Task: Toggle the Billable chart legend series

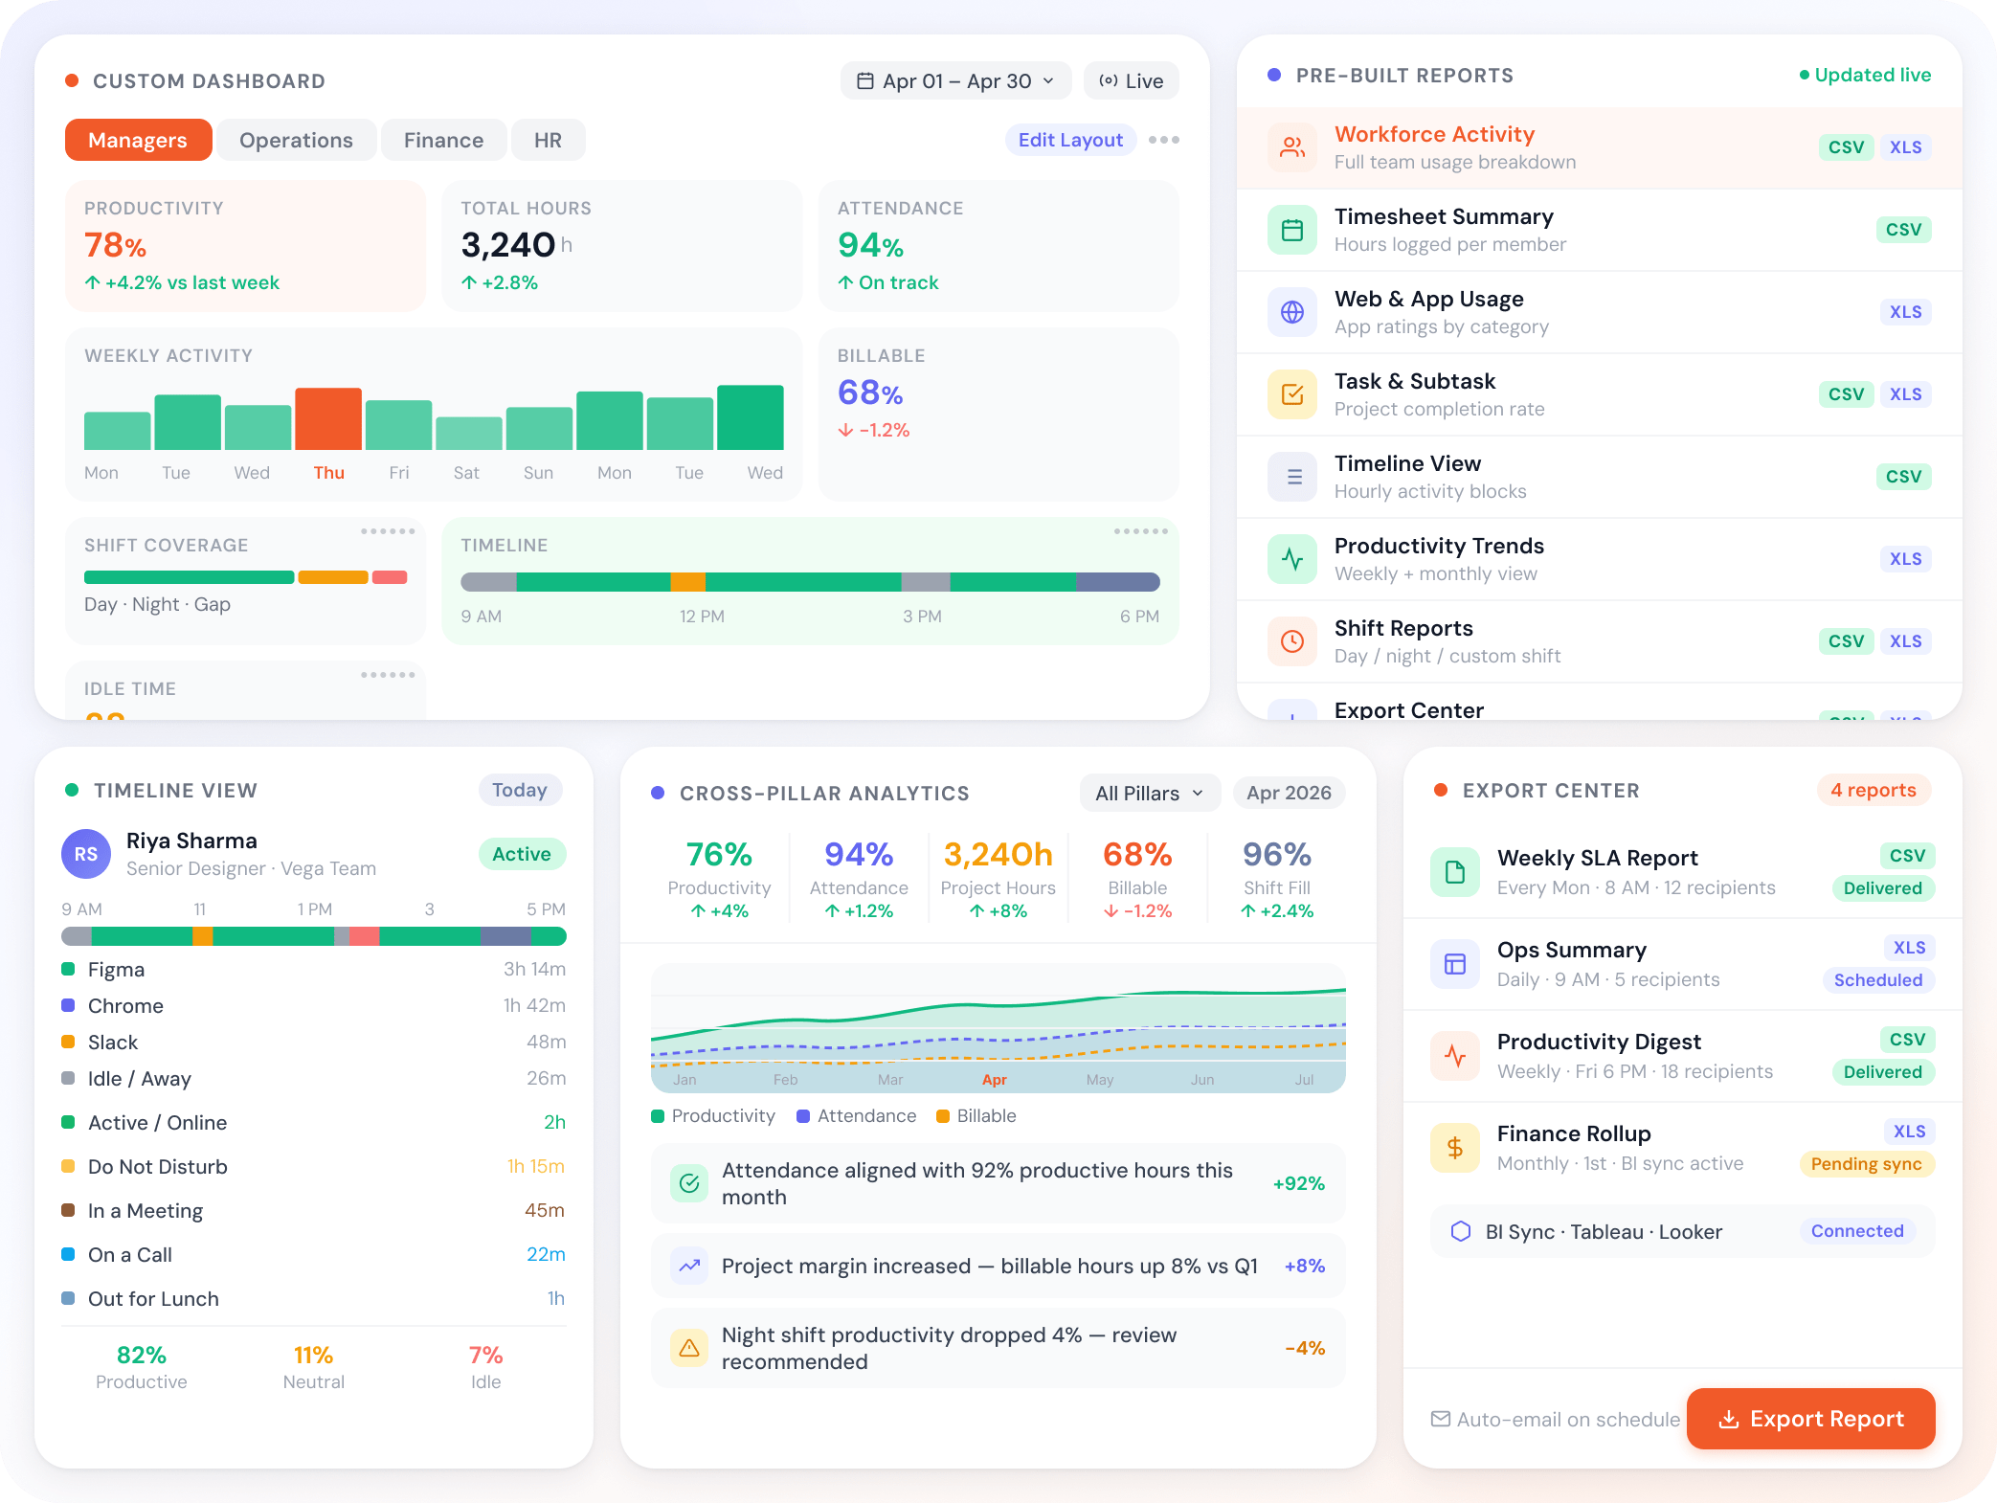Action: pos(976,1116)
